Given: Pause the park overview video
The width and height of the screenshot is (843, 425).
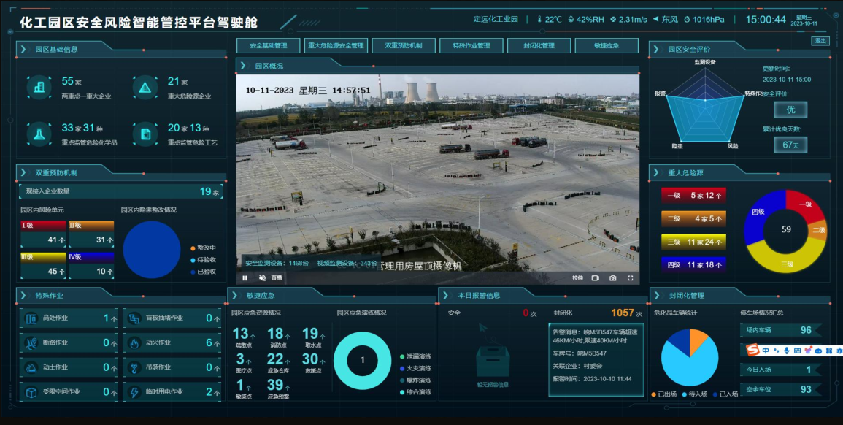Looking at the screenshot, I should point(245,278).
